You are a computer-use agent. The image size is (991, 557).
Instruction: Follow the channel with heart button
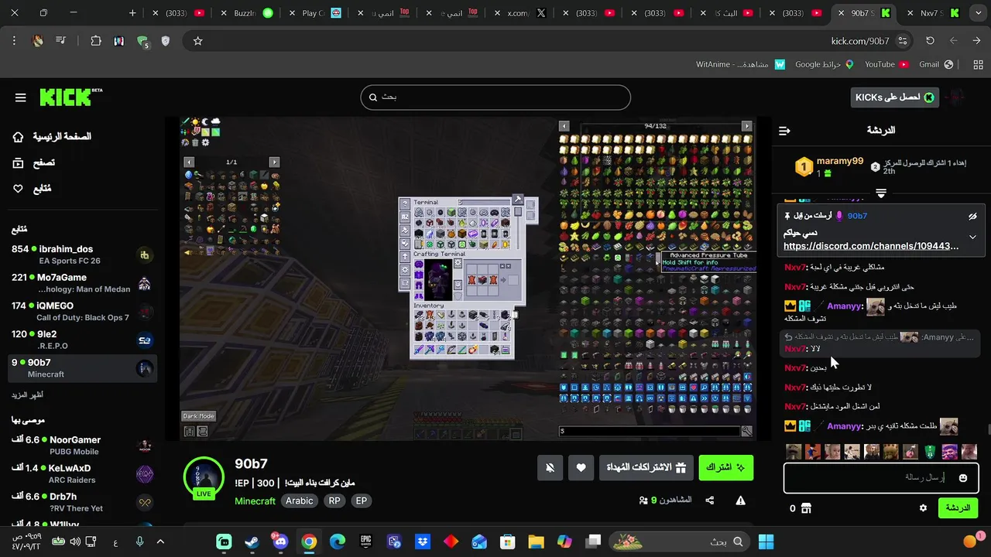pos(581,467)
